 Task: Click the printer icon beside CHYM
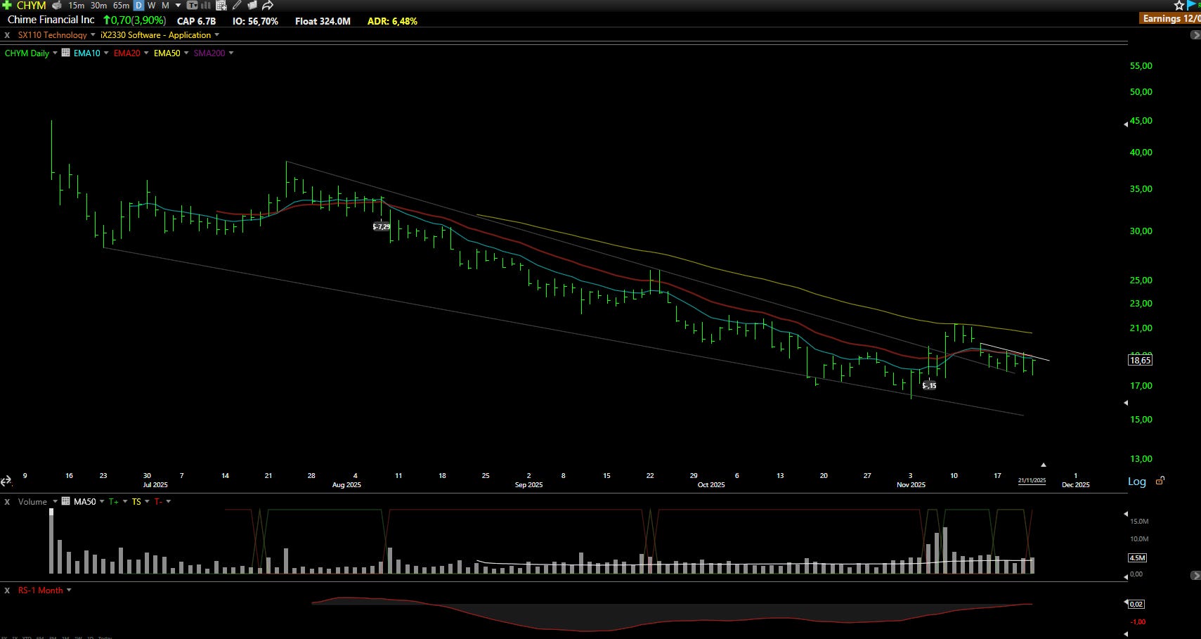click(x=57, y=5)
